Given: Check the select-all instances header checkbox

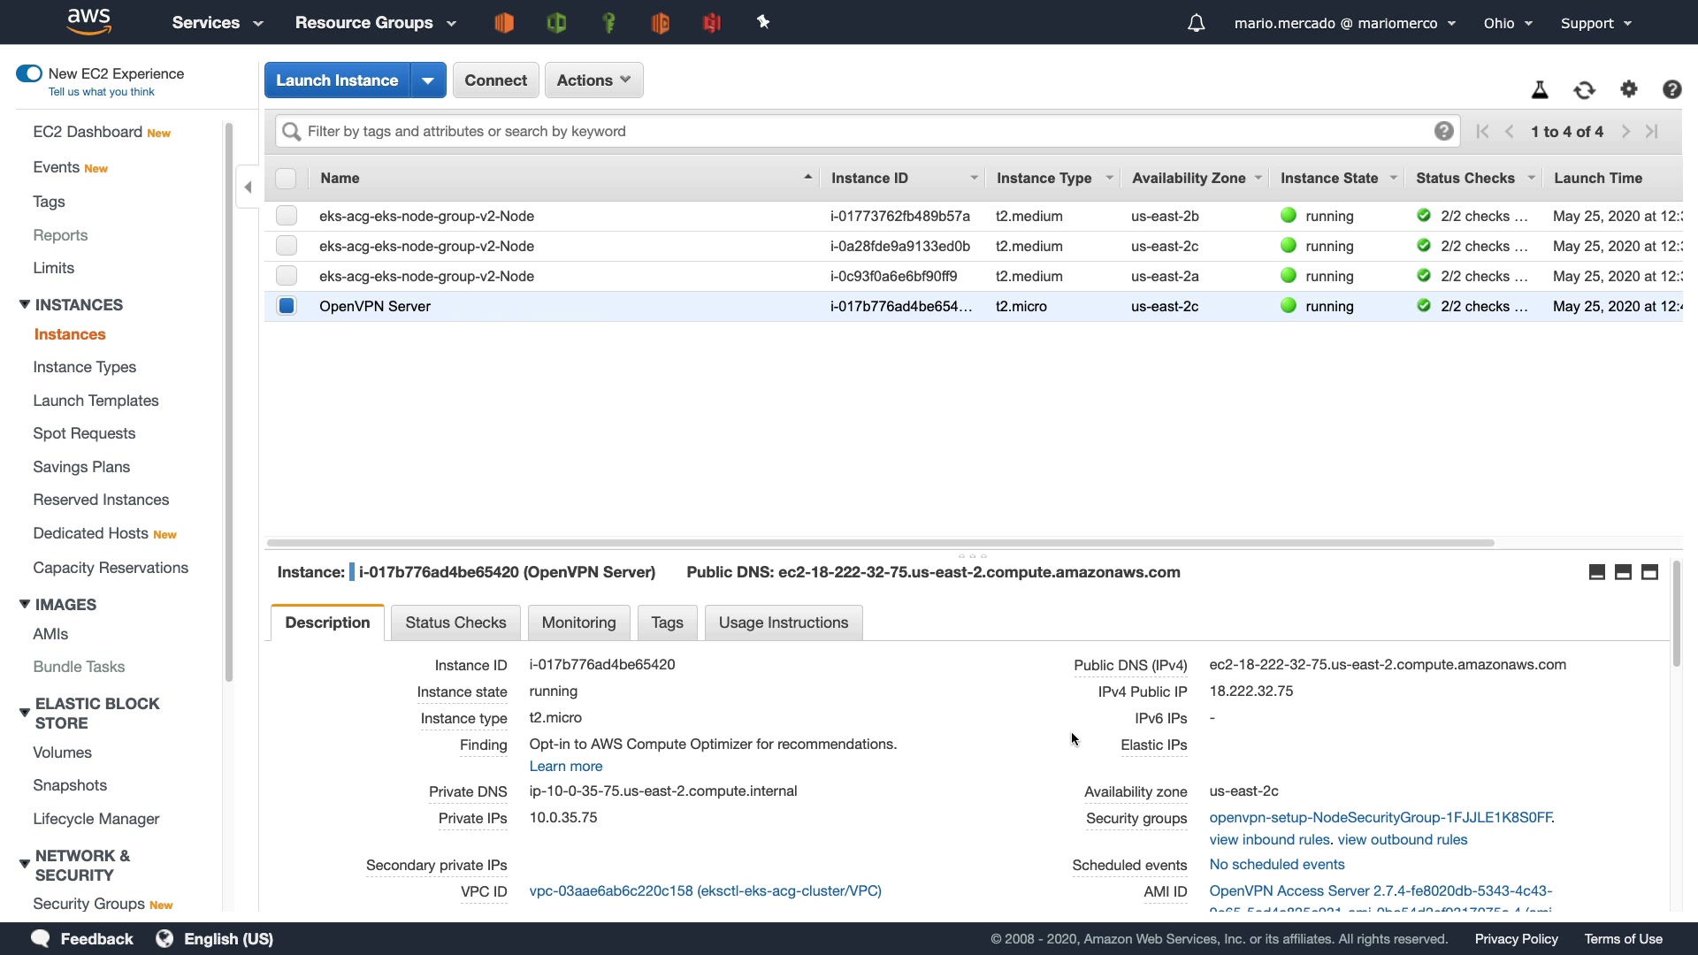Looking at the screenshot, I should pyautogui.click(x=286, y=178).
